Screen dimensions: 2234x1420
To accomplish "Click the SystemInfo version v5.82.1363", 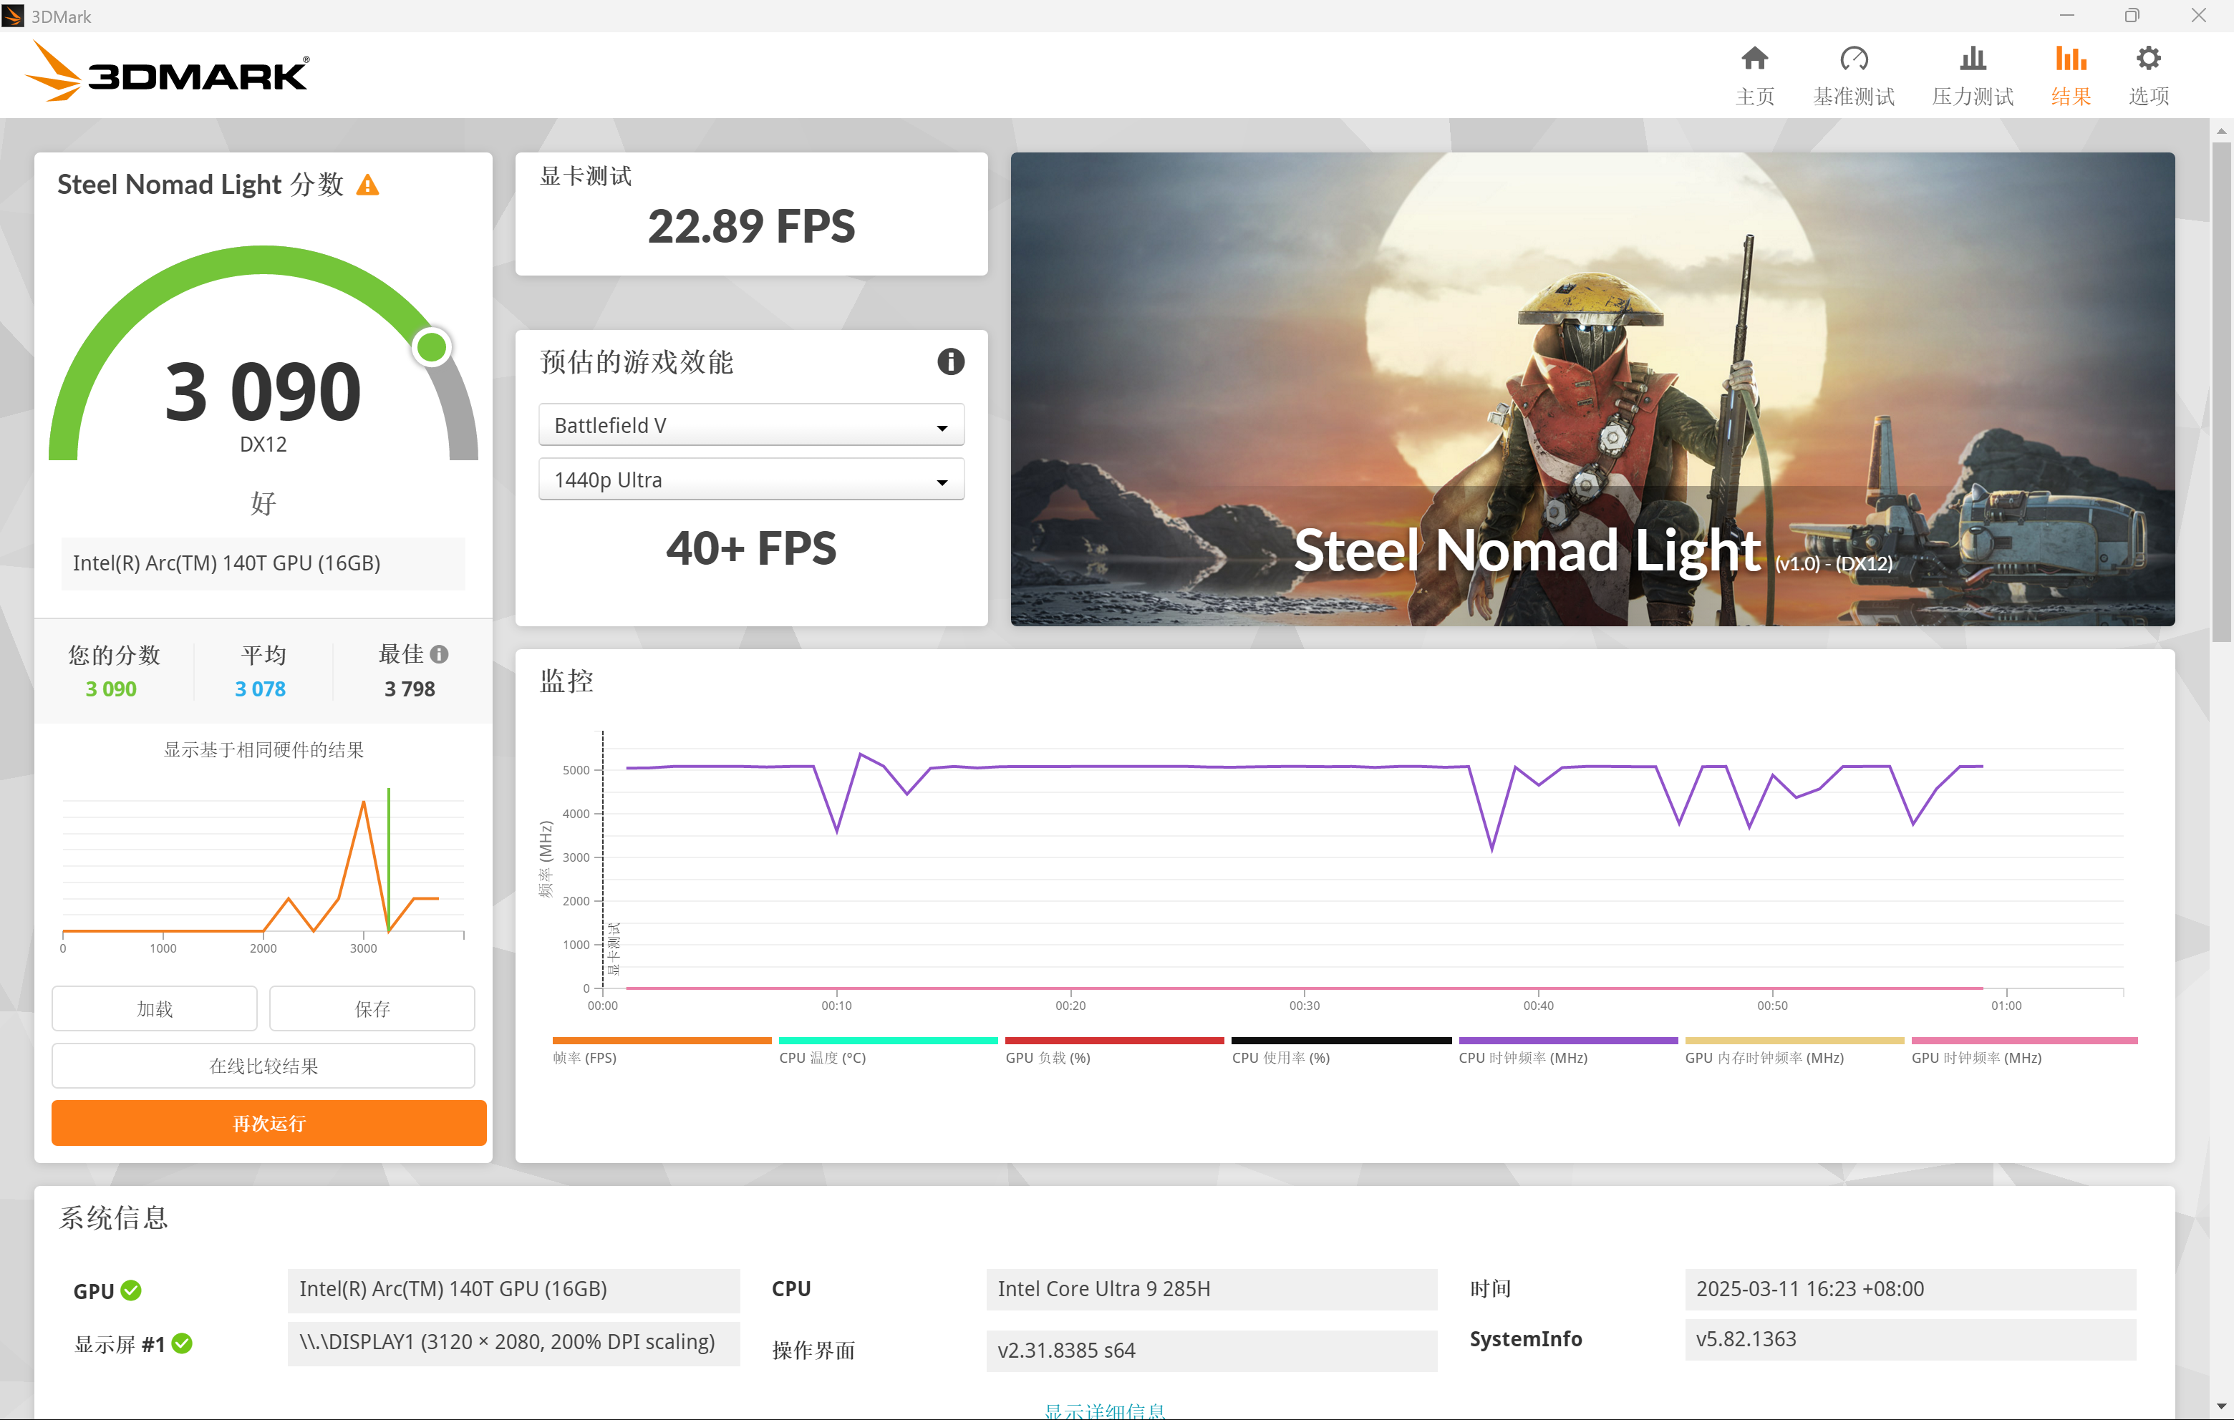I will tap(1910, 1338).
